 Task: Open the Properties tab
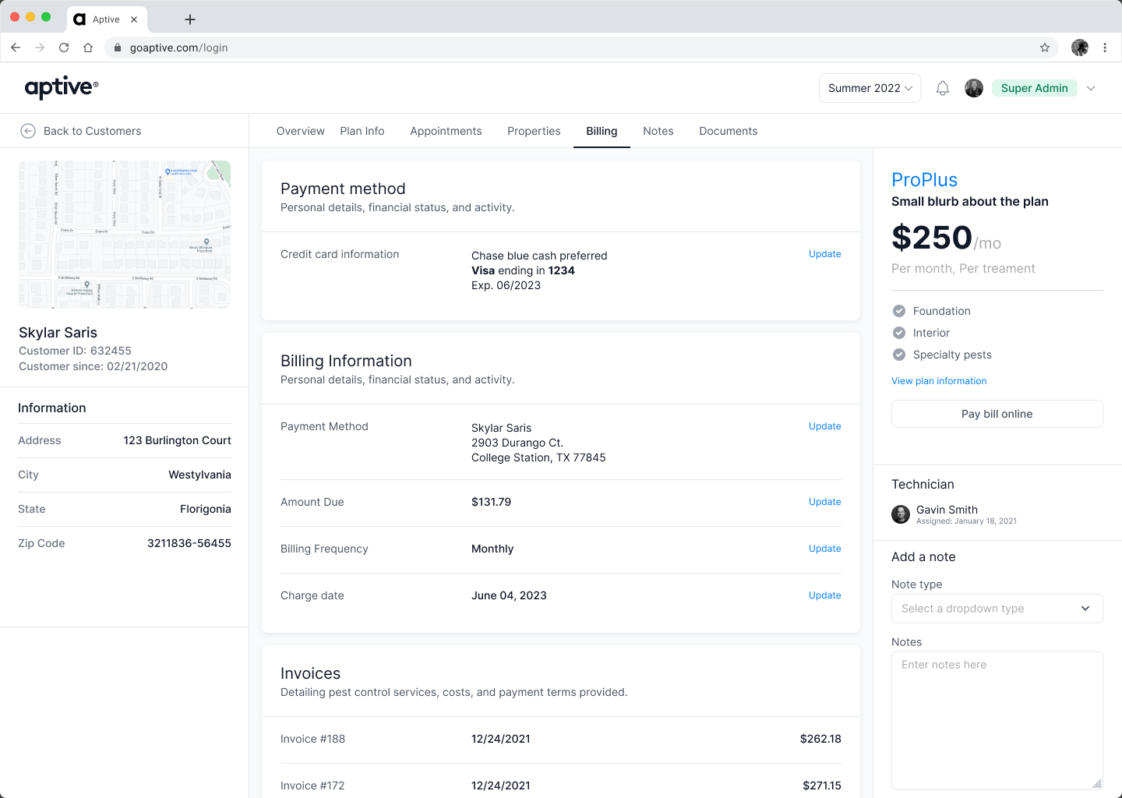coord(534,131)
